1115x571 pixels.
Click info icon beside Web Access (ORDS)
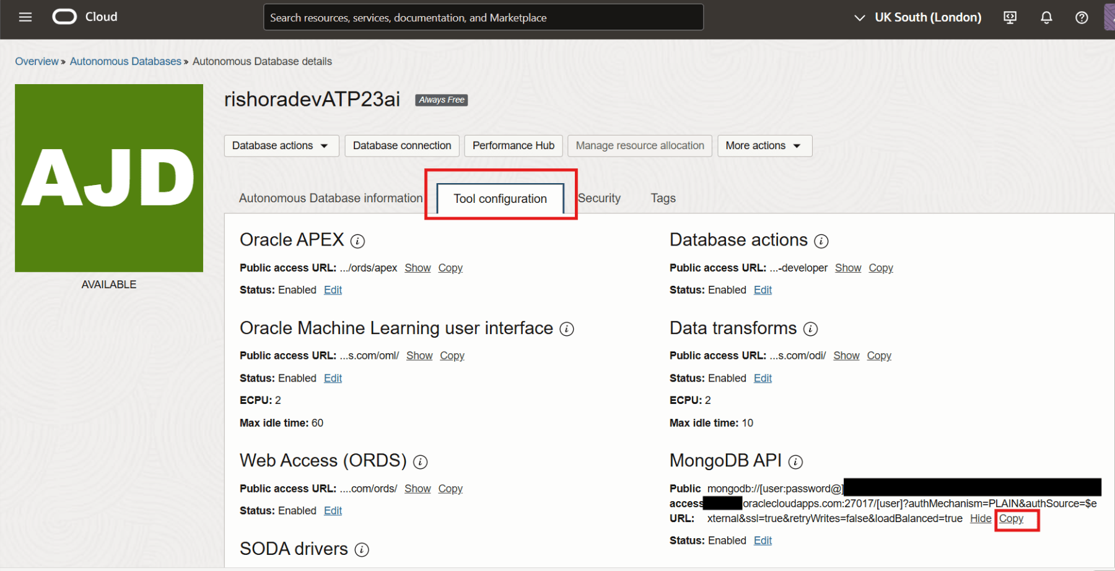(420, 462)
